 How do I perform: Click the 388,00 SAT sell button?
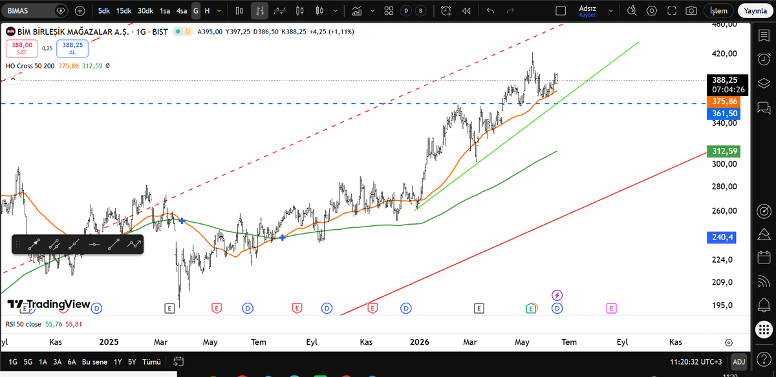tap(22, 48)
